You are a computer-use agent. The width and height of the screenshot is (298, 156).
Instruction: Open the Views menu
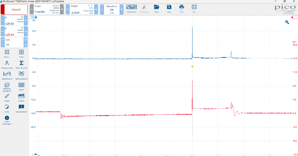21,53
